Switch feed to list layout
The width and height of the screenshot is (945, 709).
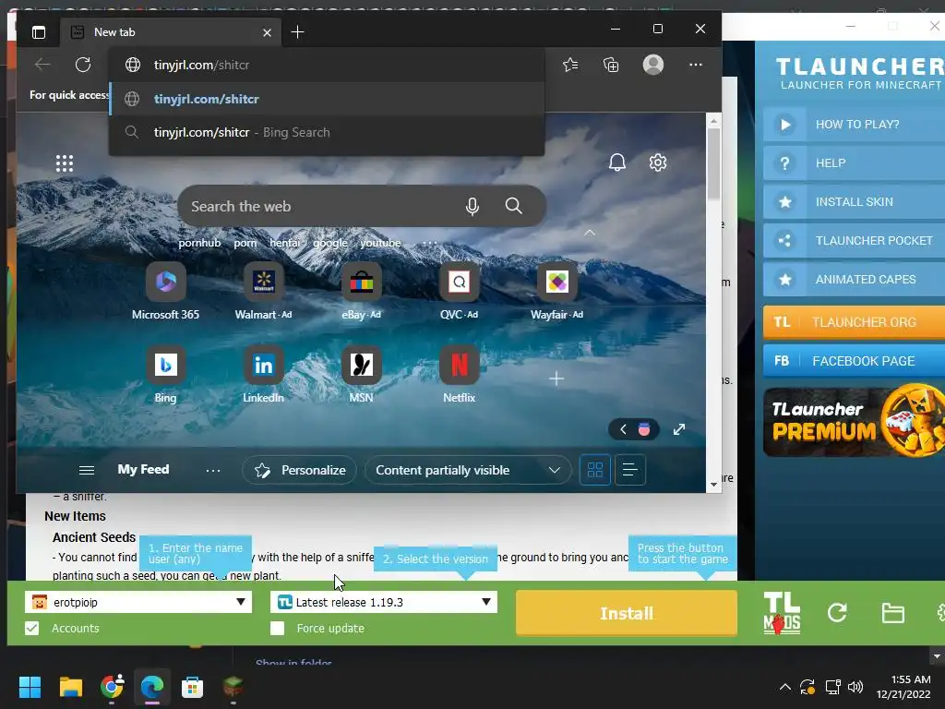coord(629,470)
